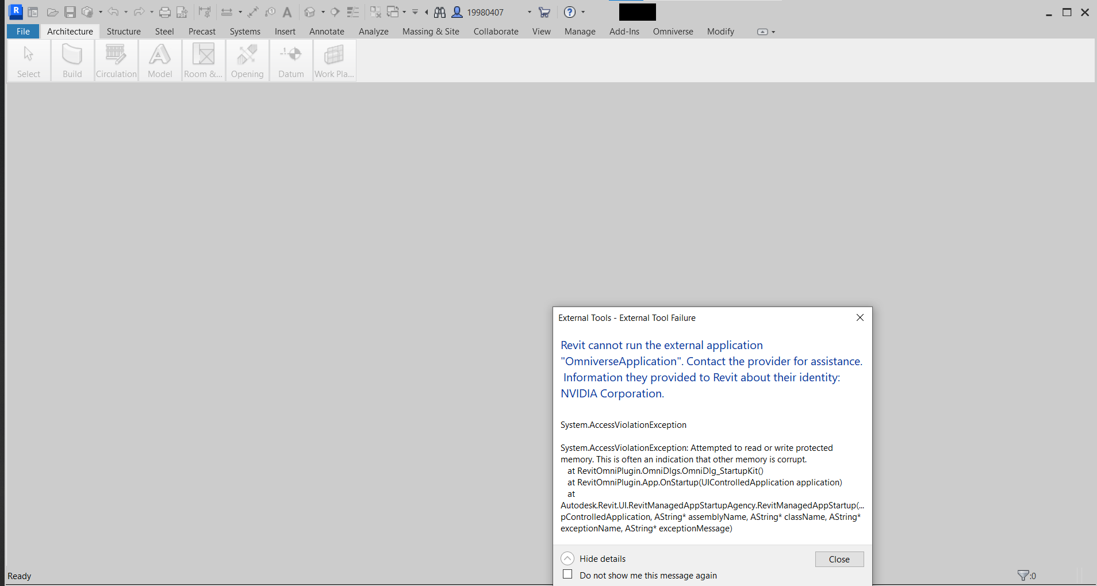Viewport: 1097px width, 586px height.
Task: Switch to the Manage tab
Action: (x=580, y=32)
